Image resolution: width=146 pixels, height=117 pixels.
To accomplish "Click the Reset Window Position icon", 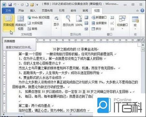I will coord(112,29).
